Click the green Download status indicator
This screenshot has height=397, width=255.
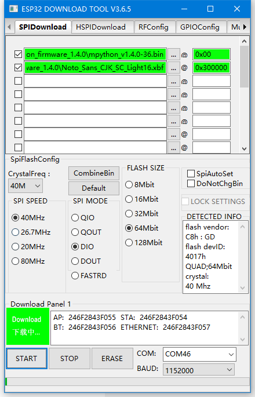[28, 326]
